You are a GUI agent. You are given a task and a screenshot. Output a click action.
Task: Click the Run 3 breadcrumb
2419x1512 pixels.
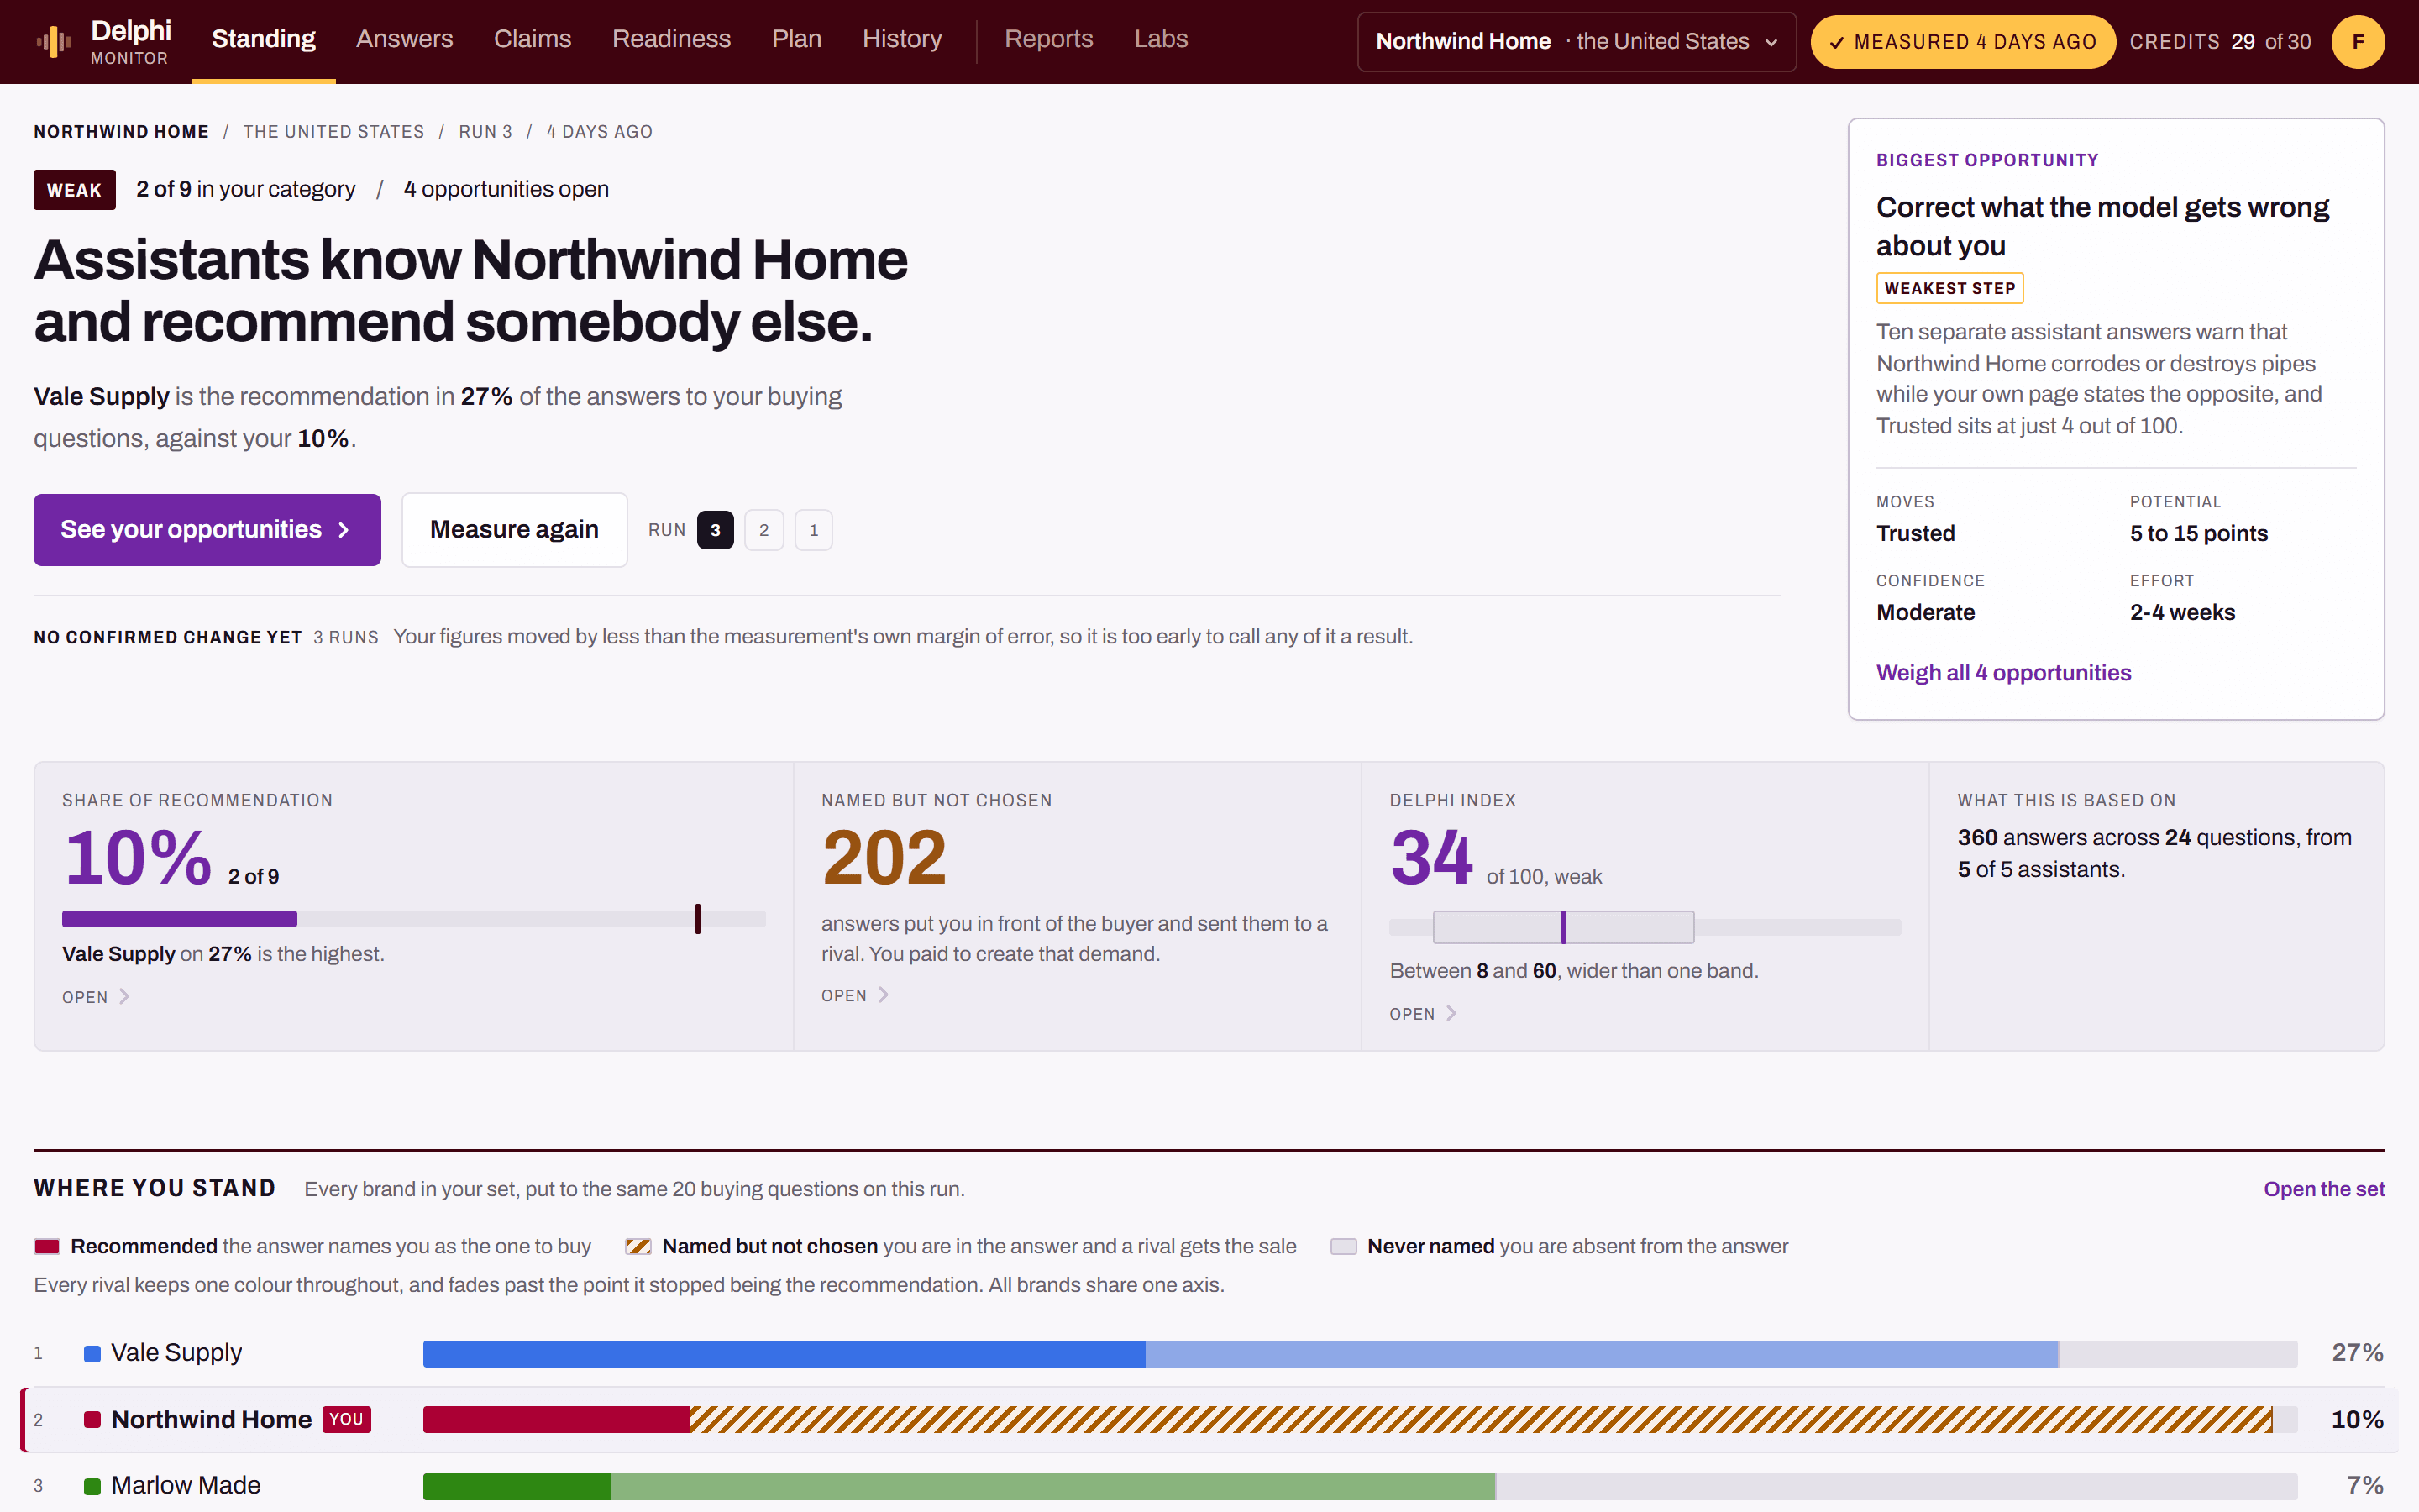[x=485, y=132]
